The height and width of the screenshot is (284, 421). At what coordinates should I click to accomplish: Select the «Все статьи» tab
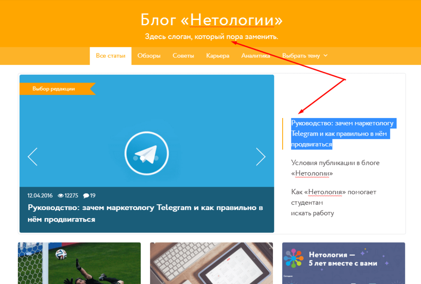point(110,55)
